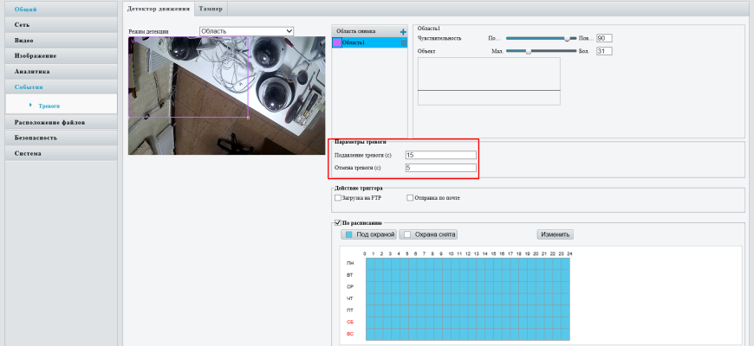Delete Область1 using its gray square icon

[x=403, y=42]
